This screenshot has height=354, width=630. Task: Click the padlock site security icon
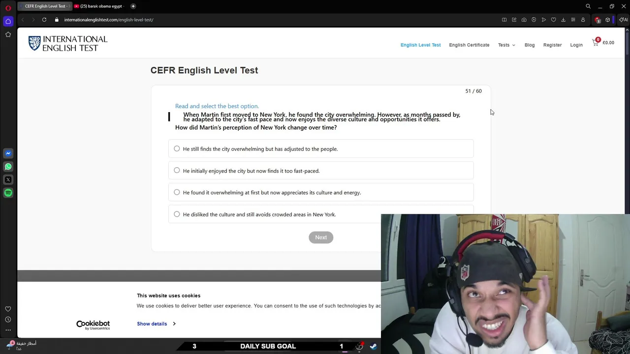57,20
